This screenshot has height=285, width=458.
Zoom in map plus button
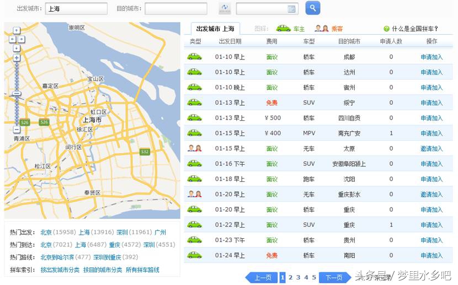point(17,58)
